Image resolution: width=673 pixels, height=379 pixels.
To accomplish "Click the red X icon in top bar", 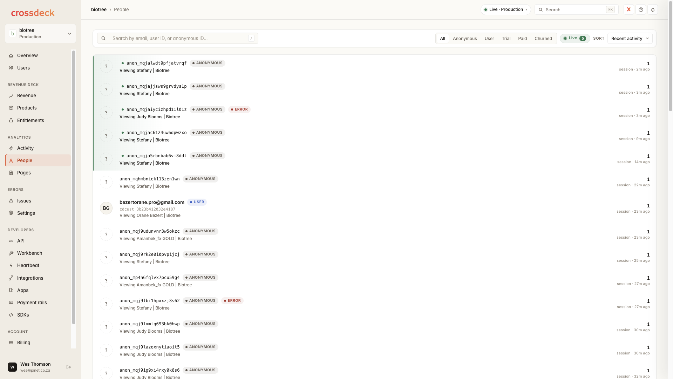I will coord(629,9).
